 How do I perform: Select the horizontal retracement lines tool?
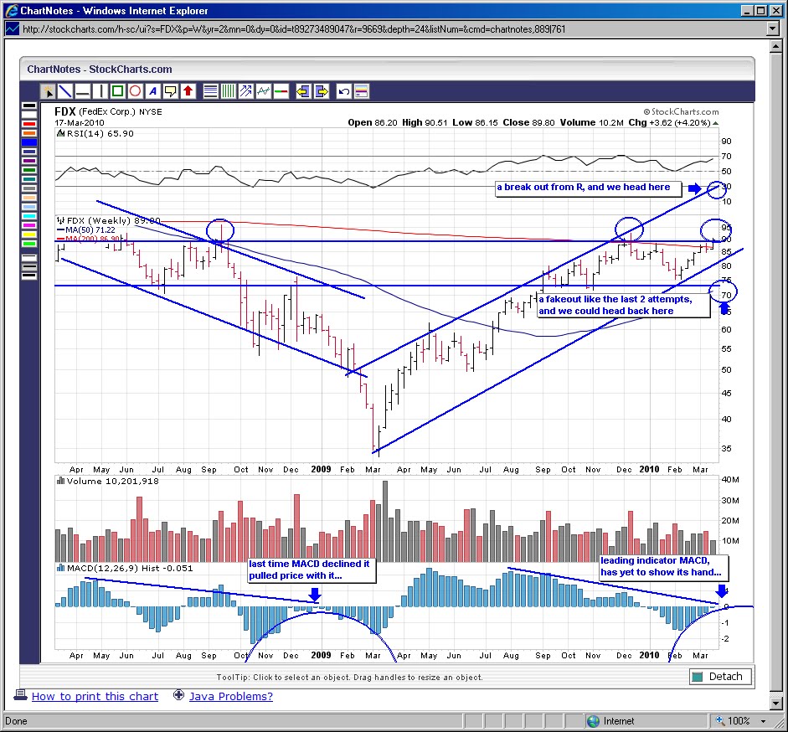(x=210, y=91)
